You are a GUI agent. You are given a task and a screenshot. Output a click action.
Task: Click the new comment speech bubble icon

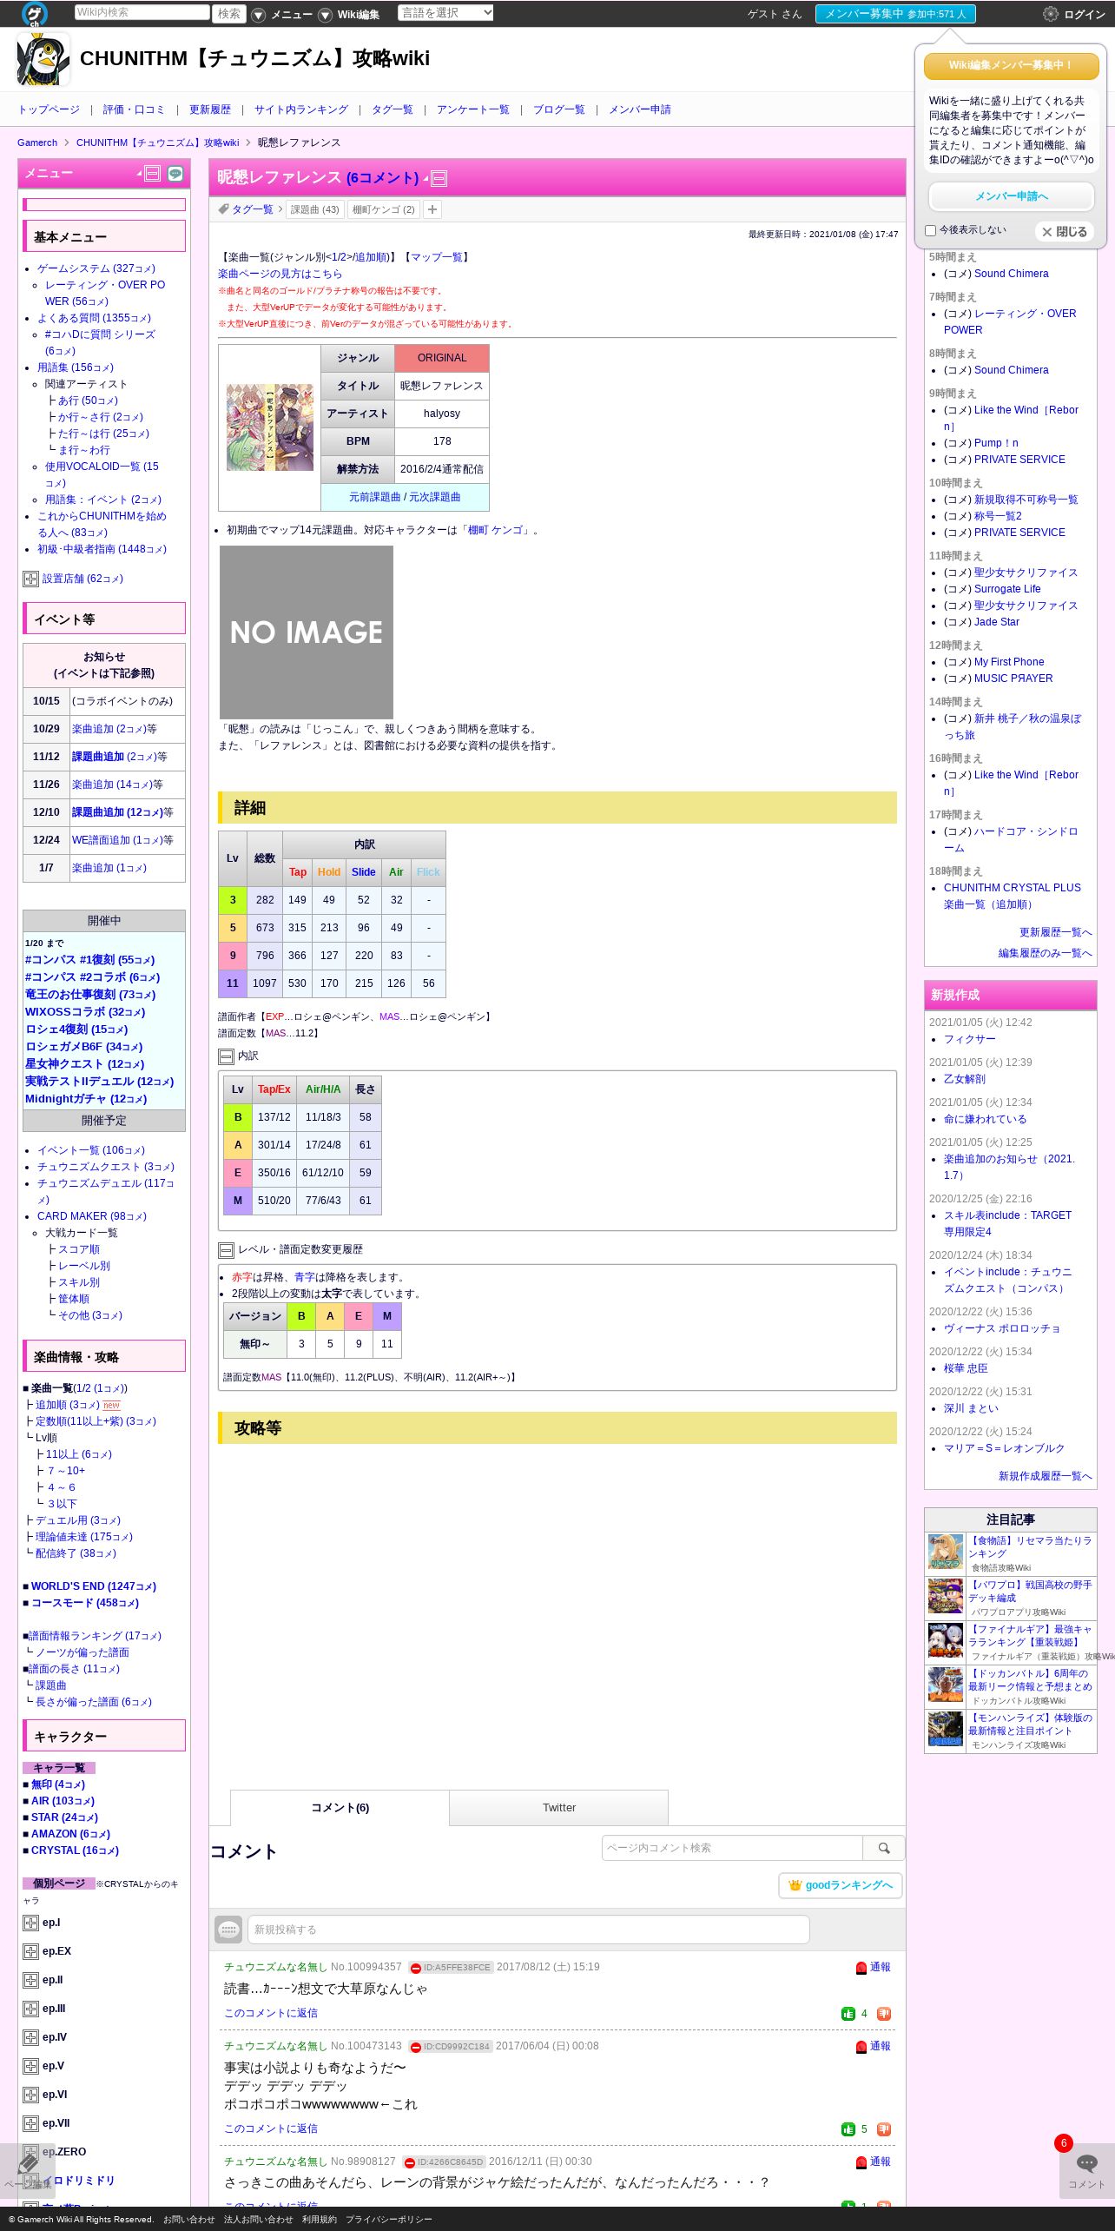pos(228,1930)
